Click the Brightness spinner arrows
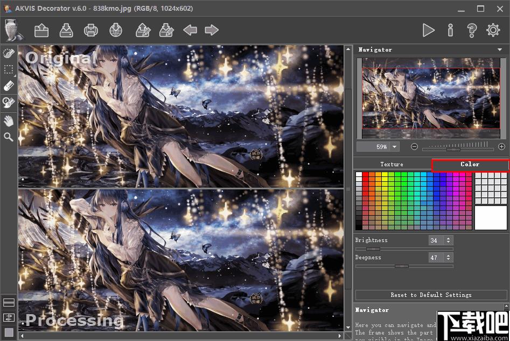The image size is (510, 341). coord(448,240)
